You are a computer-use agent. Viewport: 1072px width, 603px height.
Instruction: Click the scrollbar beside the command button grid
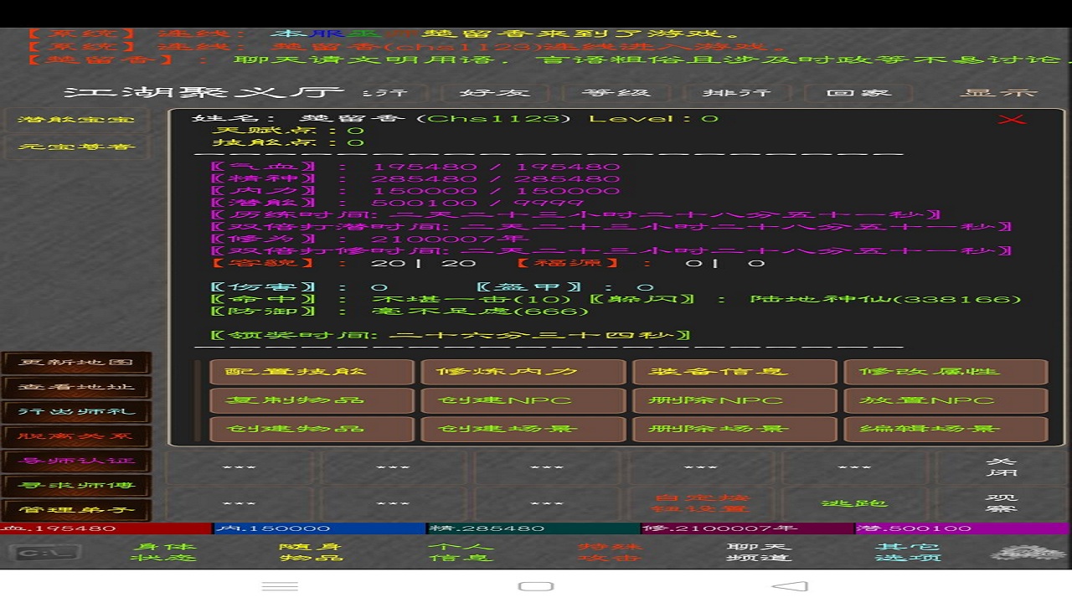click(198, 400)
